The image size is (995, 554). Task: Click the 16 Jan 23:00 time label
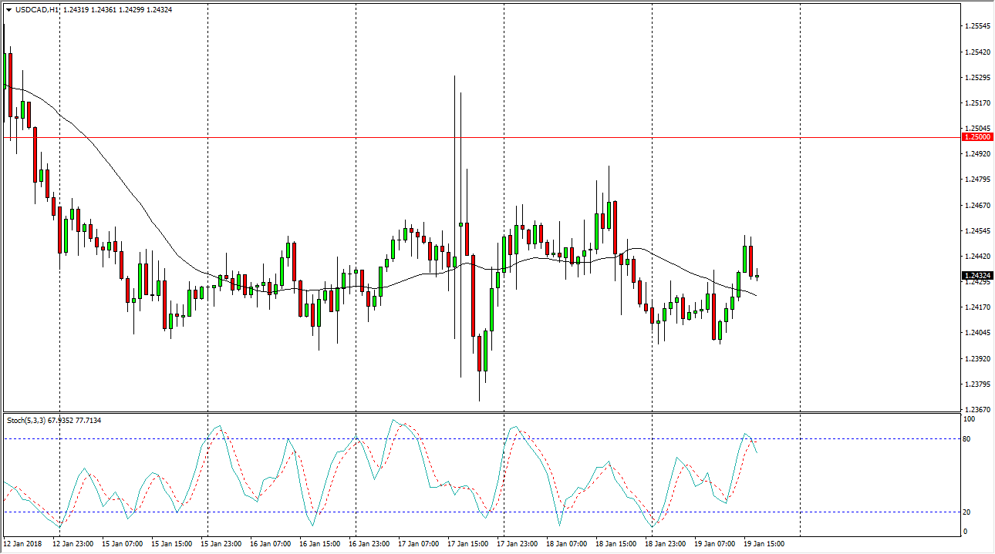tap(370, 543)
